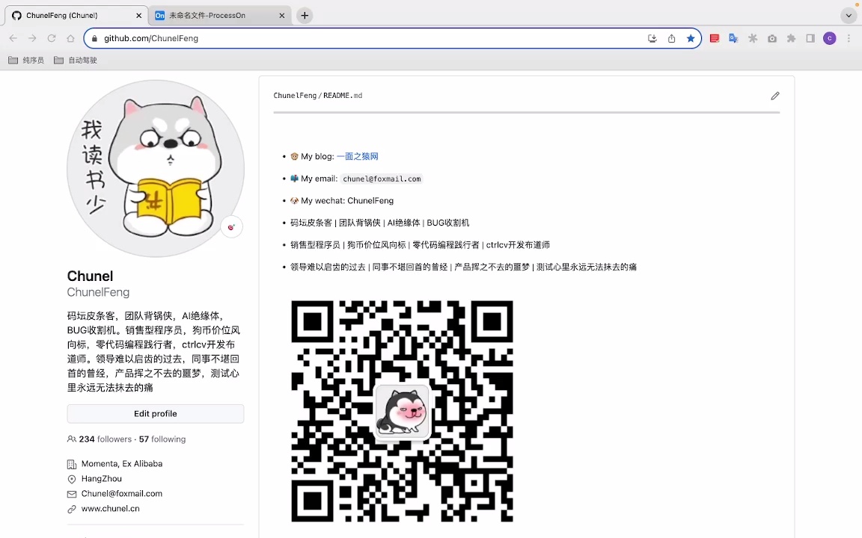Click the site security lock icon
Viewport: 862px width, 538px height.
pos(94,38)
